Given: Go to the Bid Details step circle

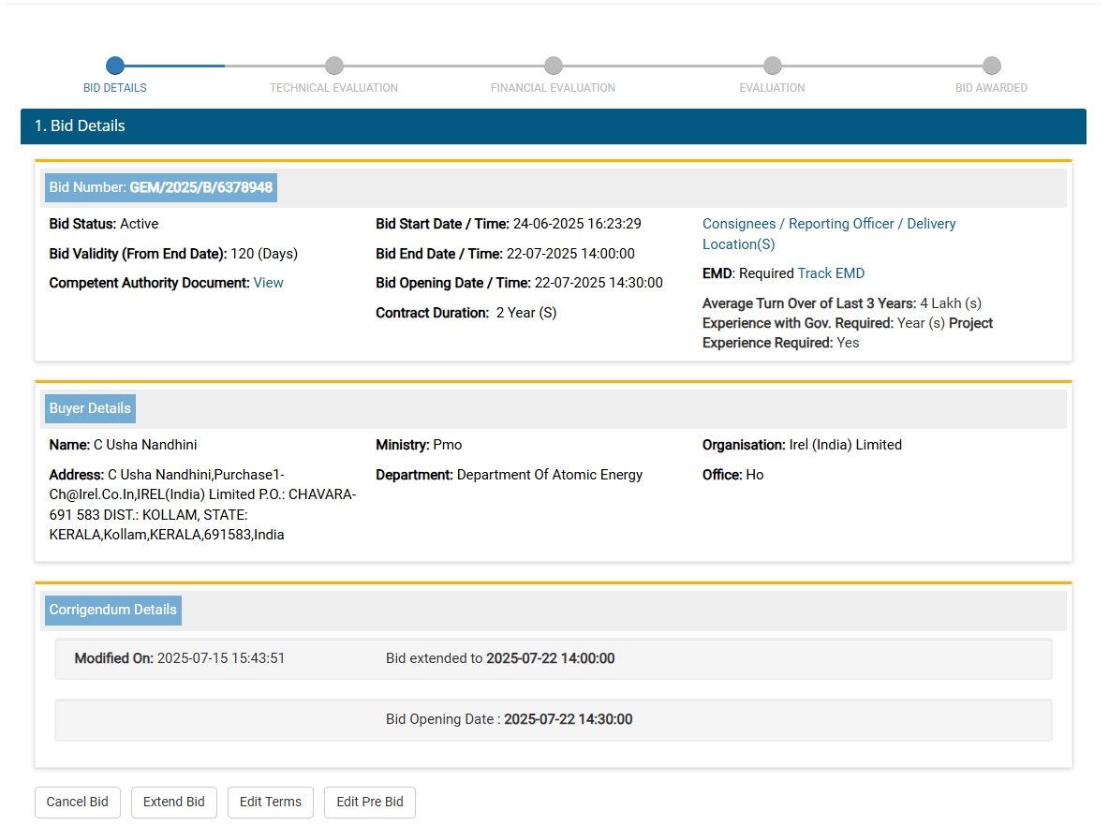Looking at the screenshot, I should [114, 66].
